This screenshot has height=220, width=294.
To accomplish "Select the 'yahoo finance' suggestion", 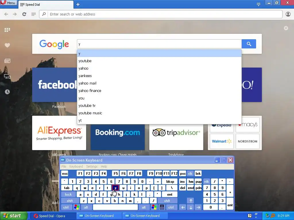I will [159, 91].
